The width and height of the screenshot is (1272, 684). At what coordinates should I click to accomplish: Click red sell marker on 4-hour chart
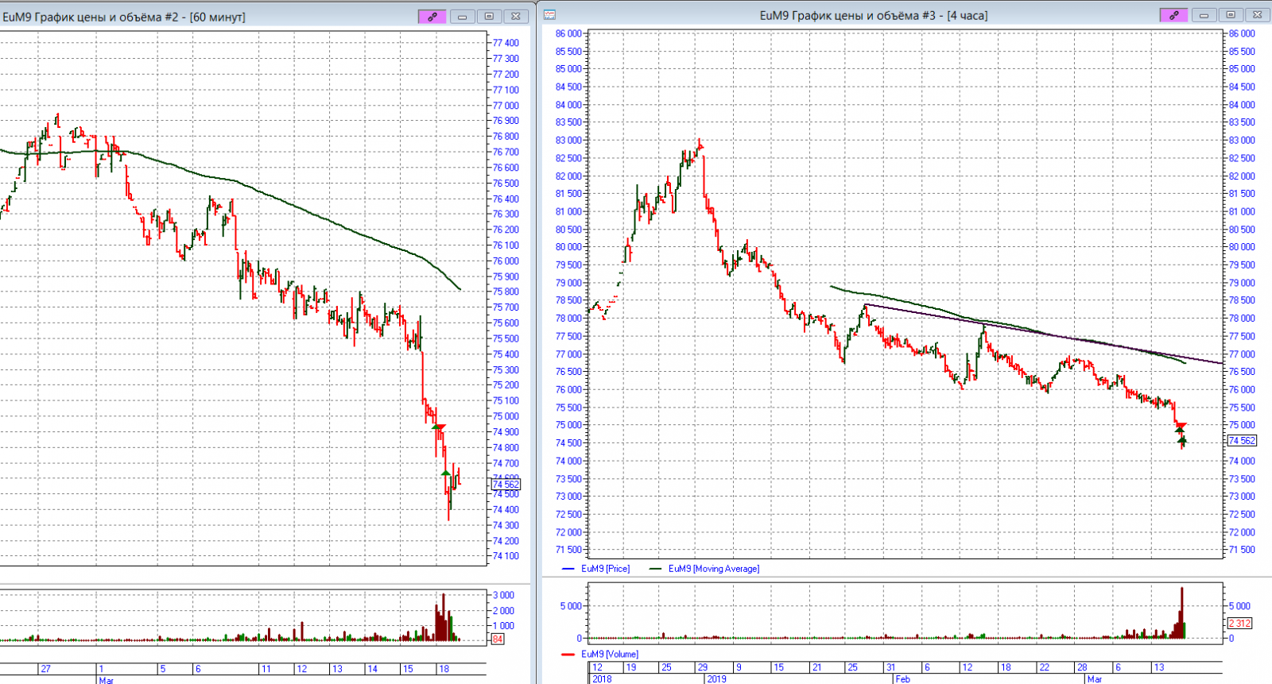1181,426
